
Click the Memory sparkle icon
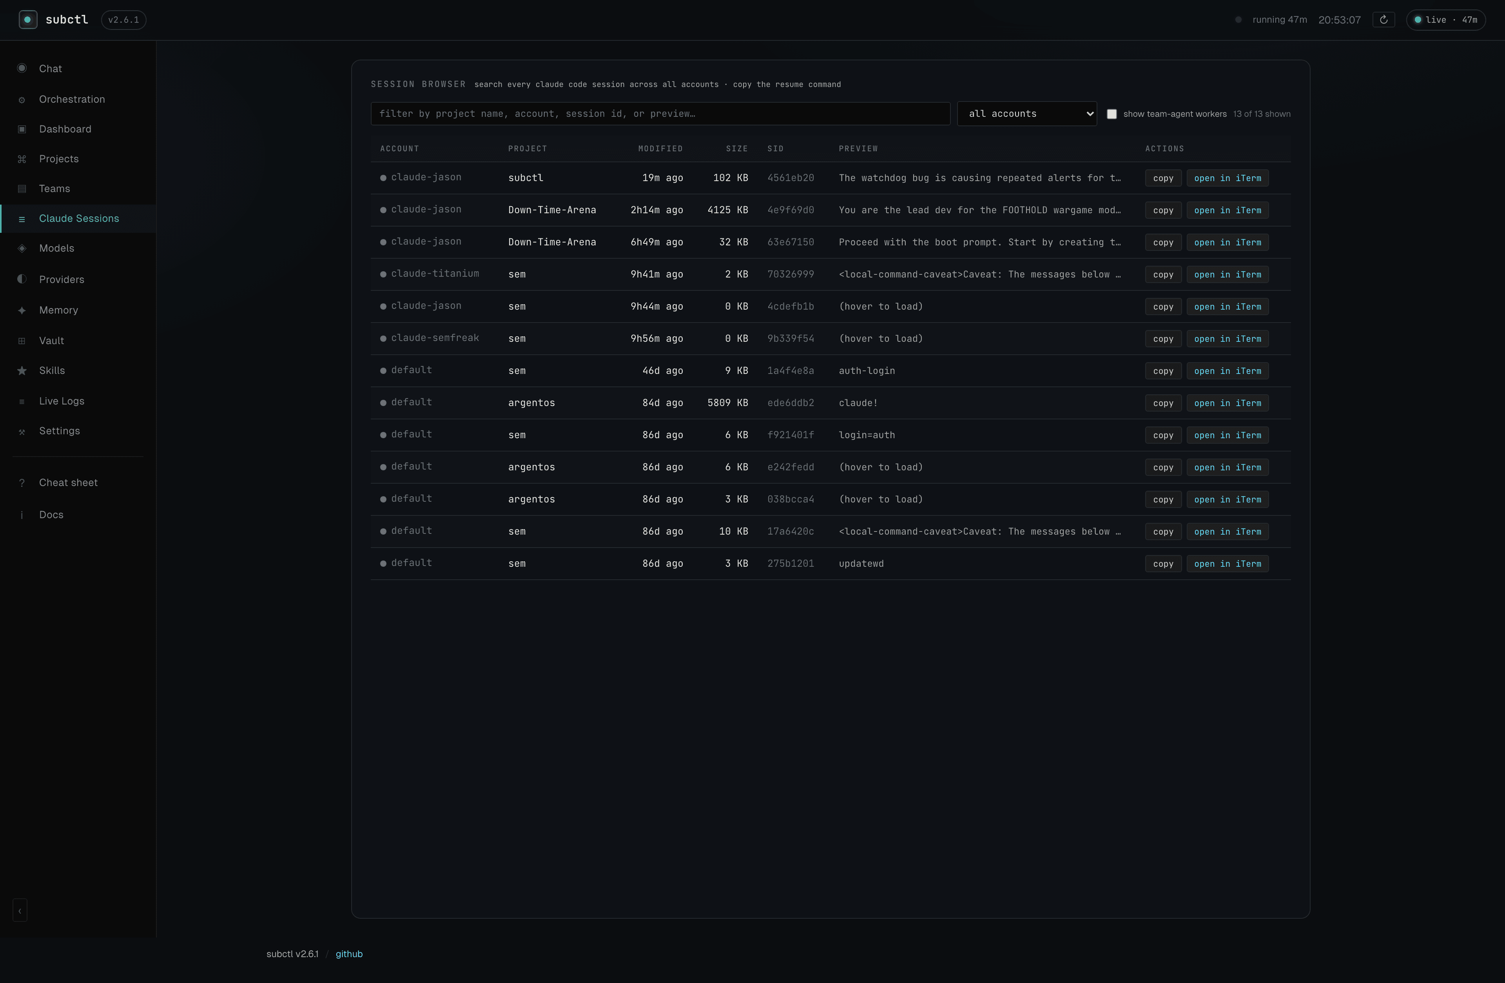click(x=22, y=310)
